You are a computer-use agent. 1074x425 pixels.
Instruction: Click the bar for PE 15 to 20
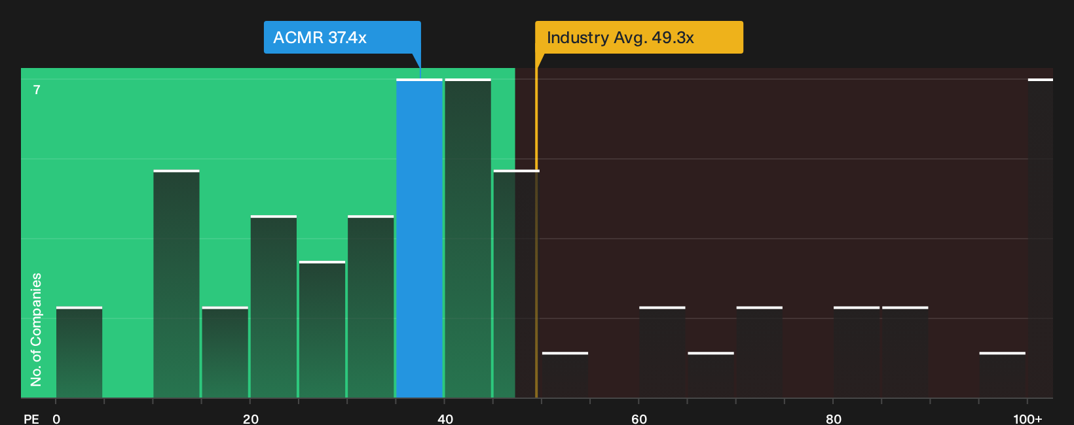click(225, 352)
